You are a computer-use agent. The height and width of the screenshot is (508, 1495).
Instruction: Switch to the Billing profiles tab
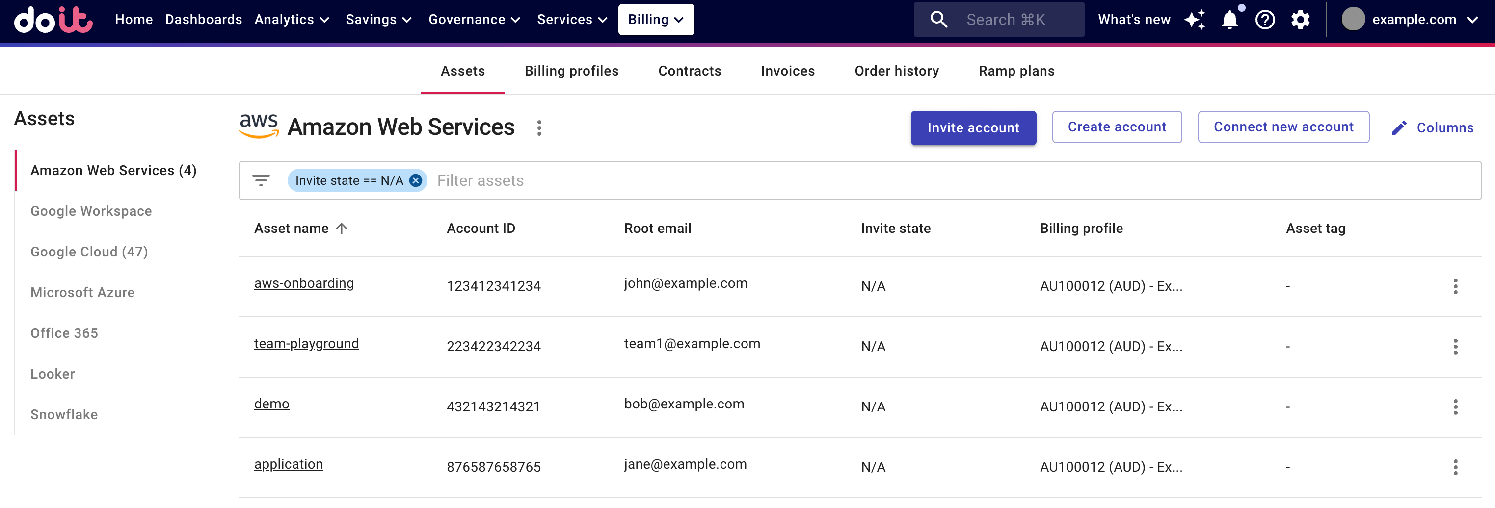[572, 71]
